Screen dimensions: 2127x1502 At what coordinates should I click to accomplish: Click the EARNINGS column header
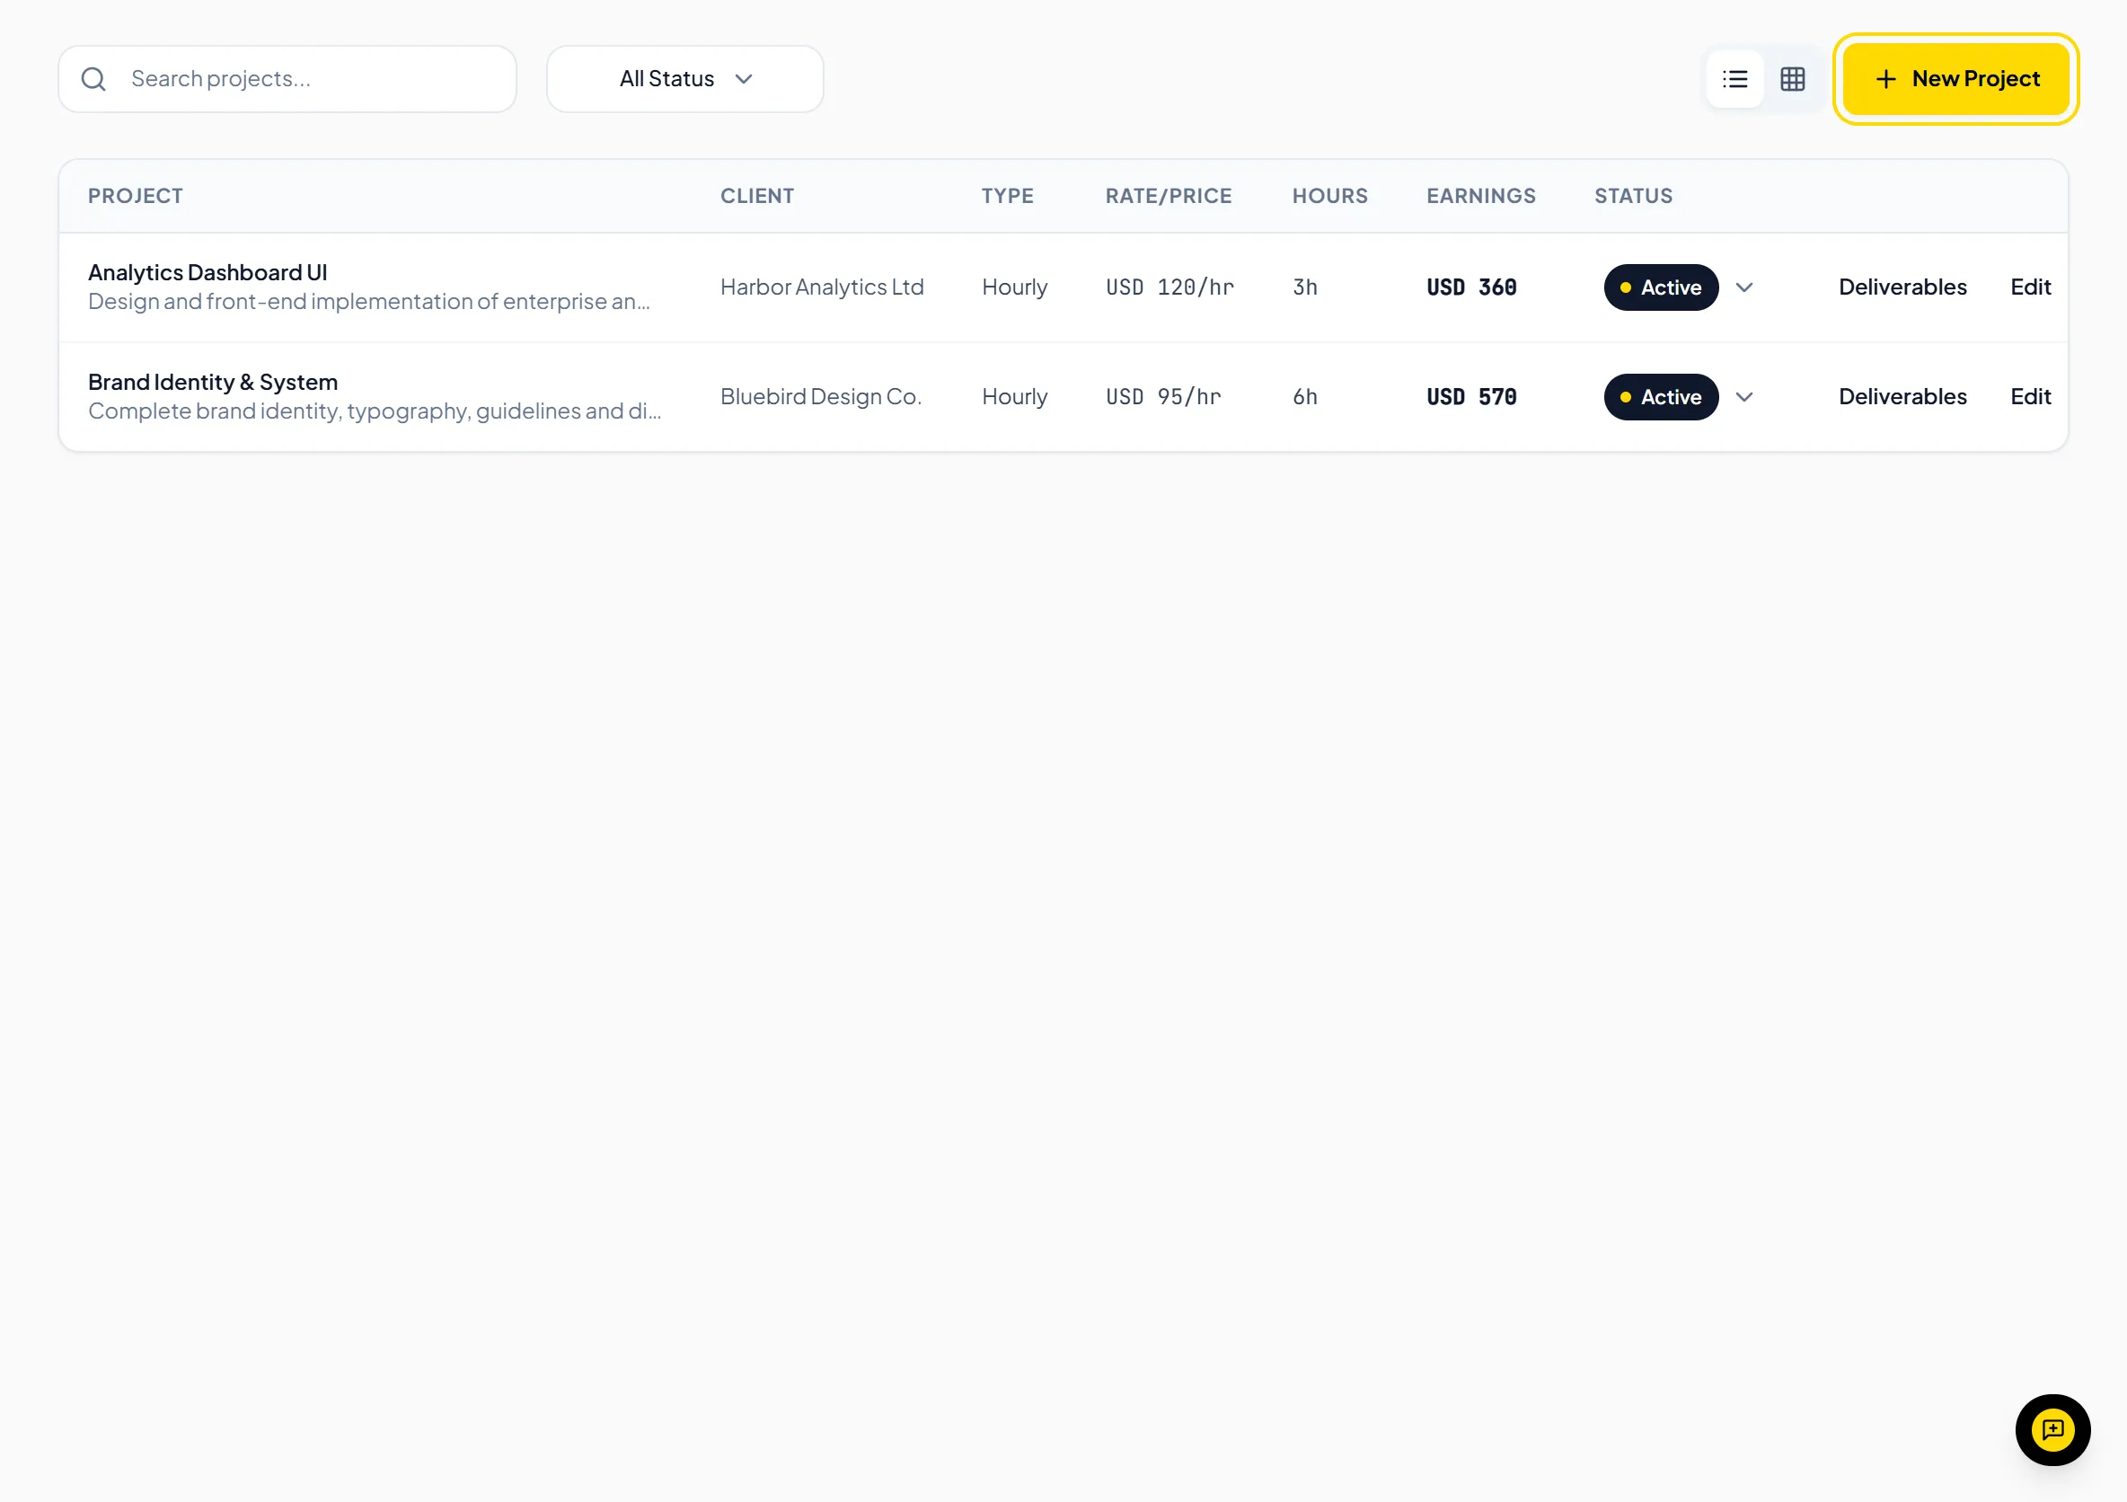pyautogui.click(x=1480, y=196)
